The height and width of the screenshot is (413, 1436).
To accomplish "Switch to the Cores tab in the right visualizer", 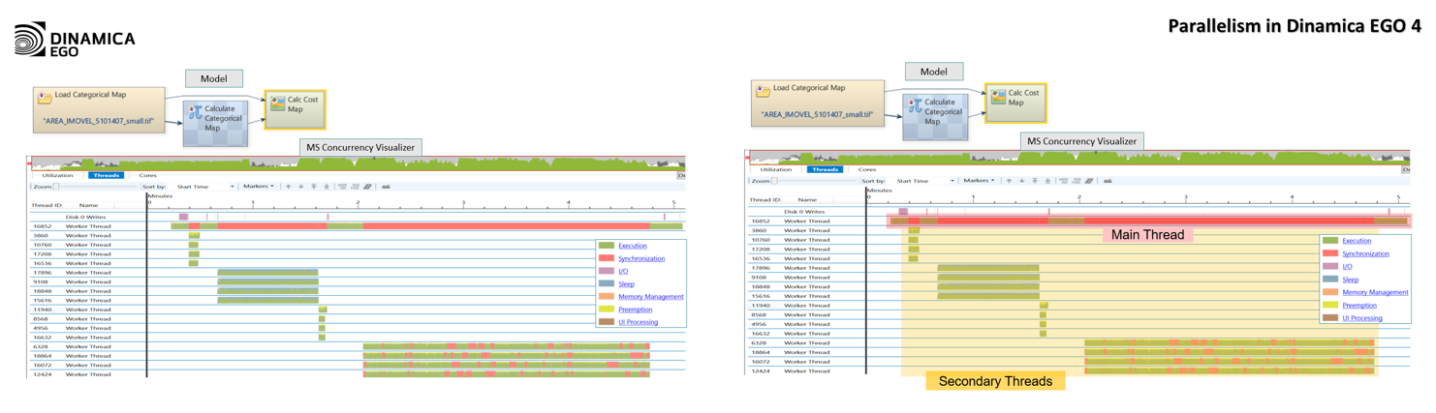I will tap(867, 169).
